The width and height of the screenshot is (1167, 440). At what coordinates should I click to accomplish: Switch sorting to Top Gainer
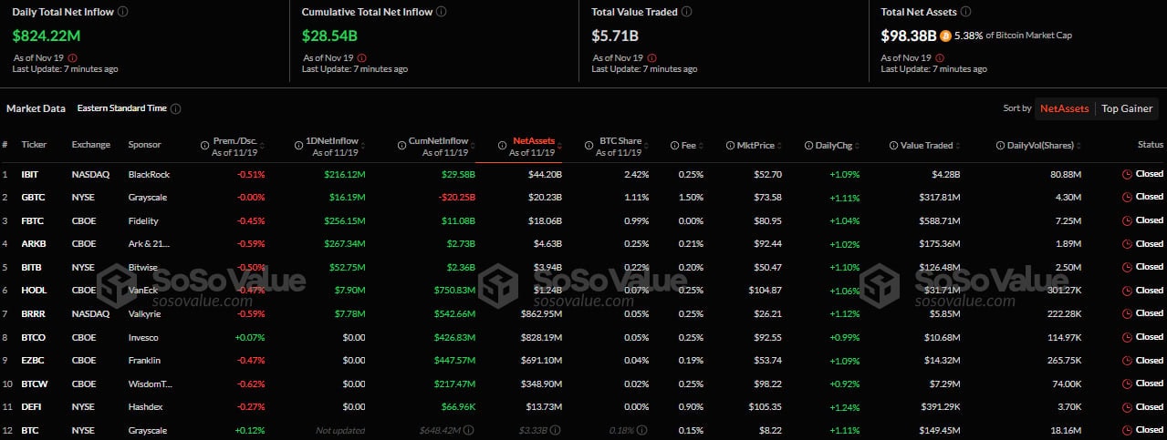[x=1127, y=108]
